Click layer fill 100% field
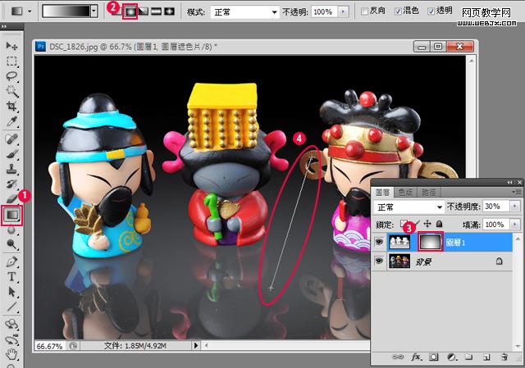525x368 pixels. pyautogui.click(x=496, y=224)
